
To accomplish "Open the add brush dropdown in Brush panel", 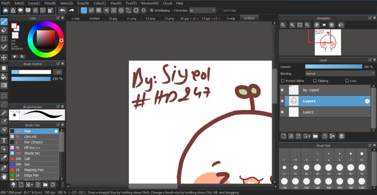I will [x=32, y=184].
